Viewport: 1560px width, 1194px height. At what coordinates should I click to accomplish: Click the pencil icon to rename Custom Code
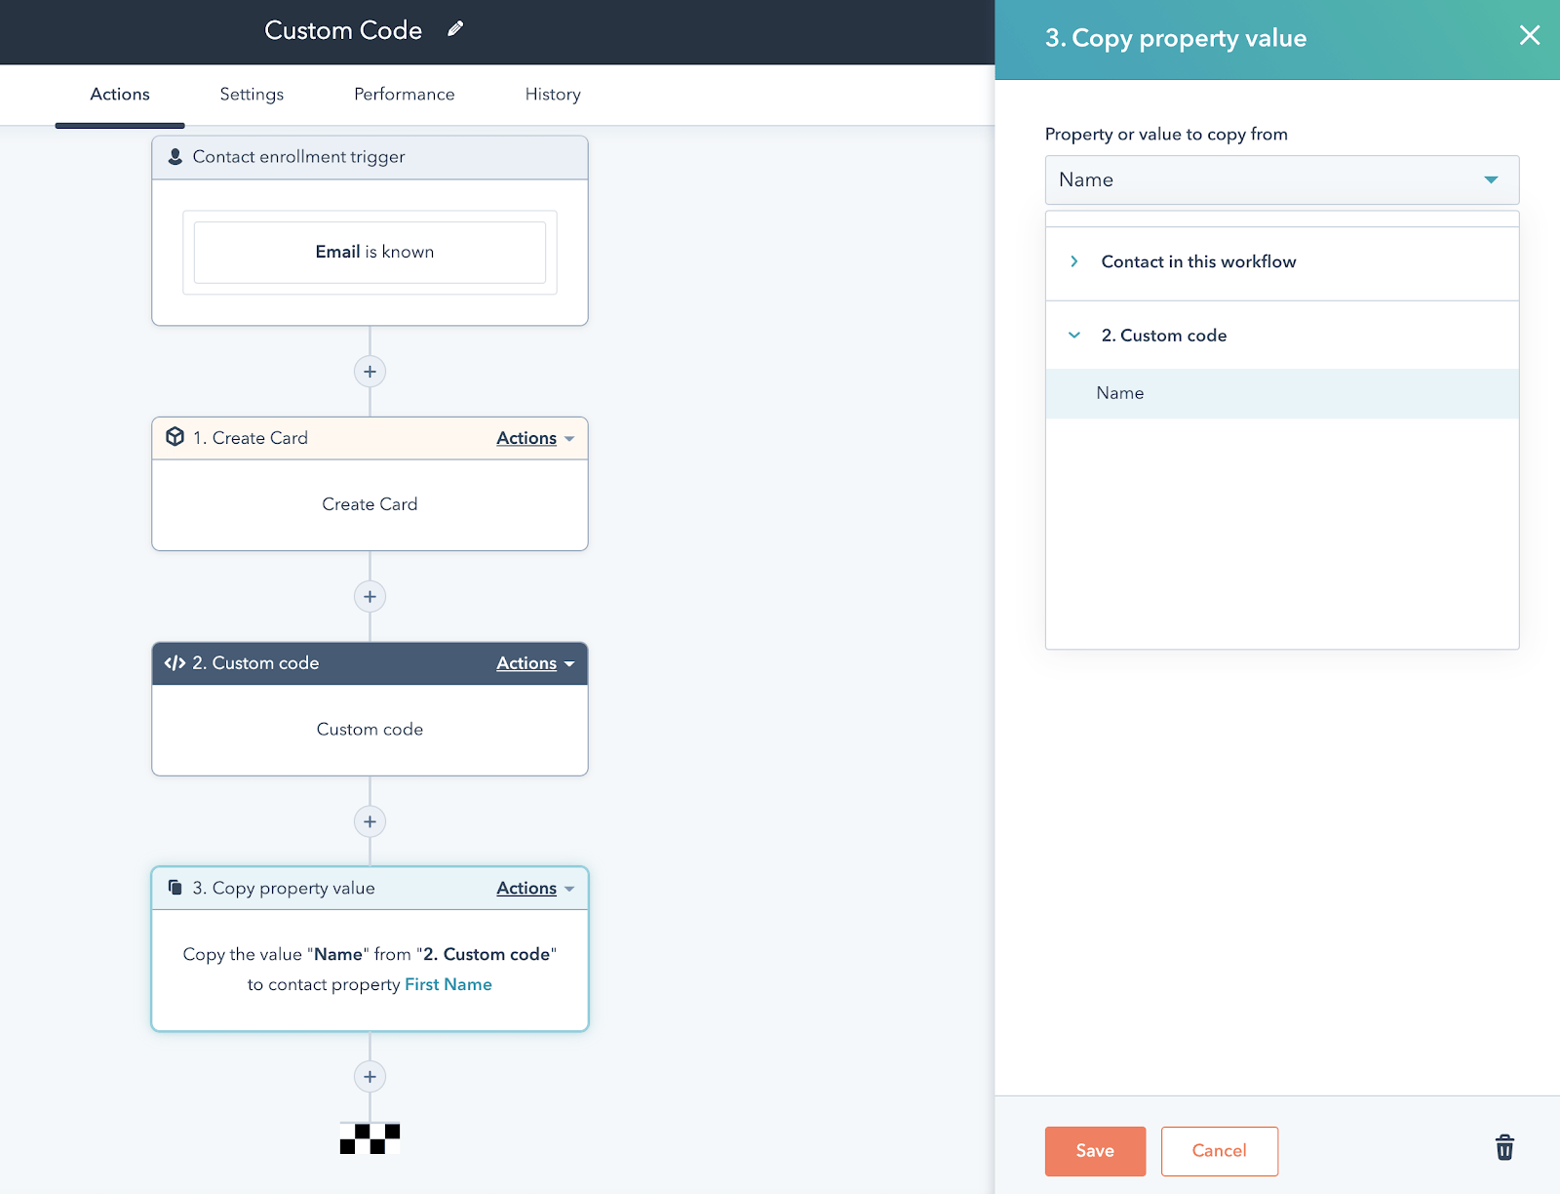453,29
